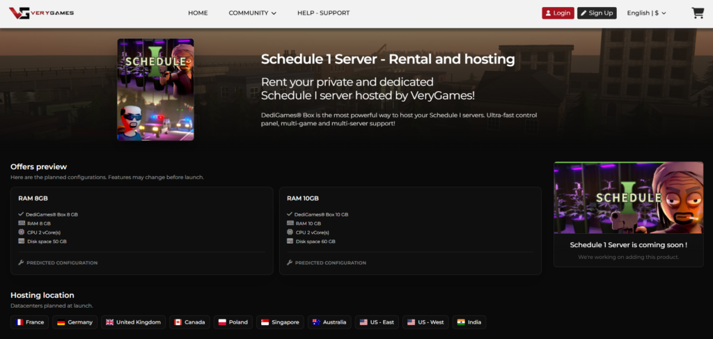Click the disk space icon in RAM 8GB card
Image resolution: width=713 pixels, height=339 pixels.
pos(22,242)
